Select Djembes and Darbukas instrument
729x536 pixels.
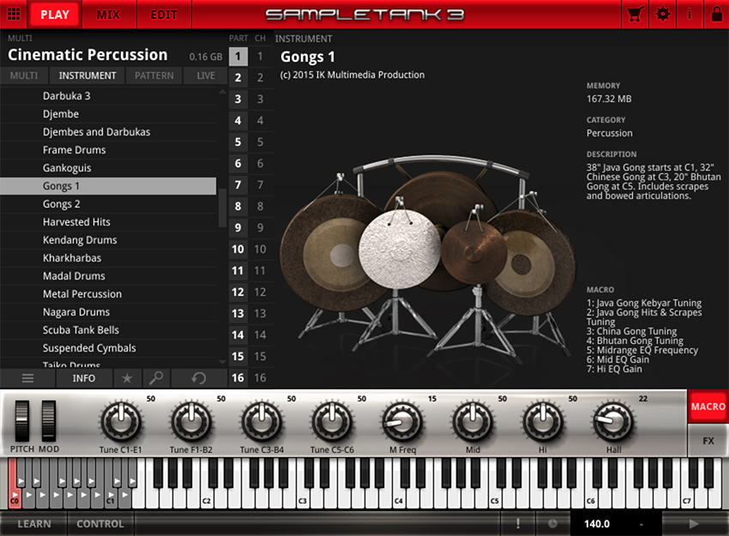[x=108, y=132]
